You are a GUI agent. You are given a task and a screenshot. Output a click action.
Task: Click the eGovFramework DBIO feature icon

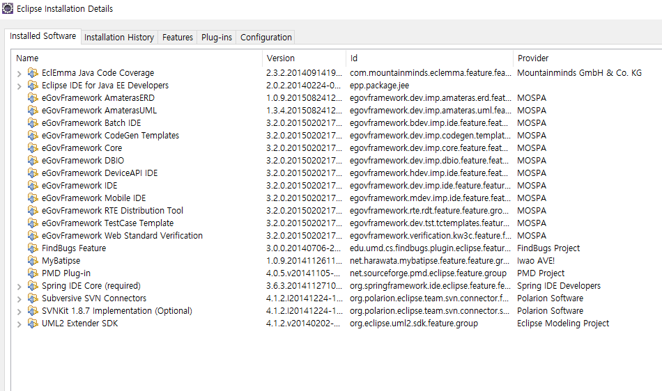[x=33, y=161]
